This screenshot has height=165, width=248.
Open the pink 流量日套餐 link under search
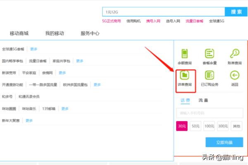tap(194, 21)
